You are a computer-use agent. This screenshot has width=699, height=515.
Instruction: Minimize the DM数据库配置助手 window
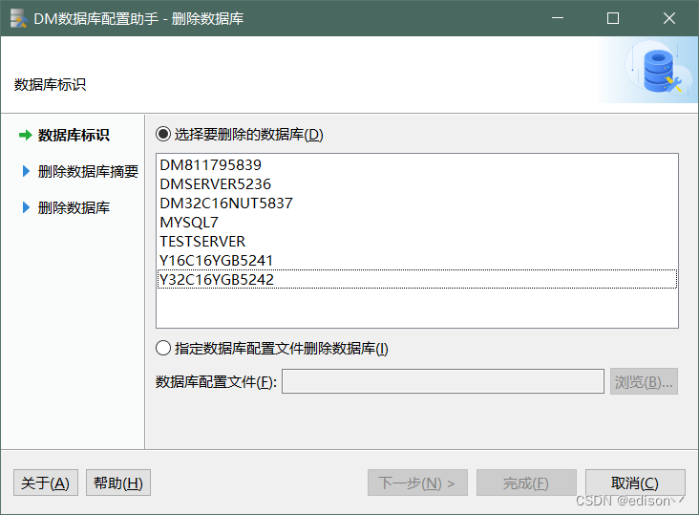point(558,18)
